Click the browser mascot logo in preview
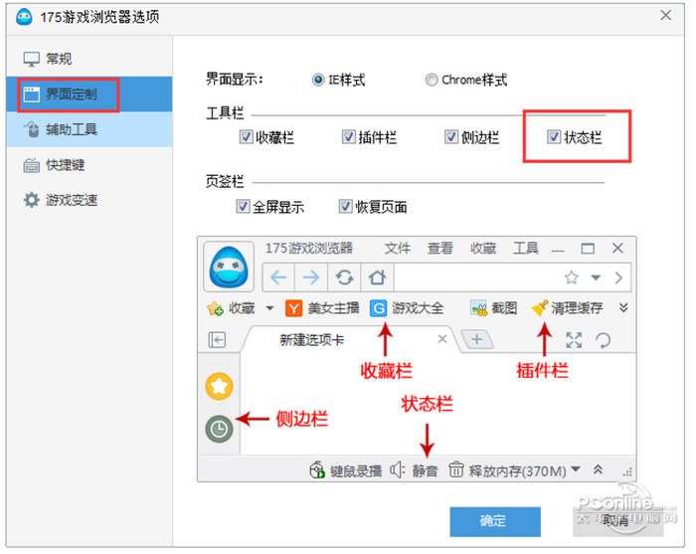 229,267
